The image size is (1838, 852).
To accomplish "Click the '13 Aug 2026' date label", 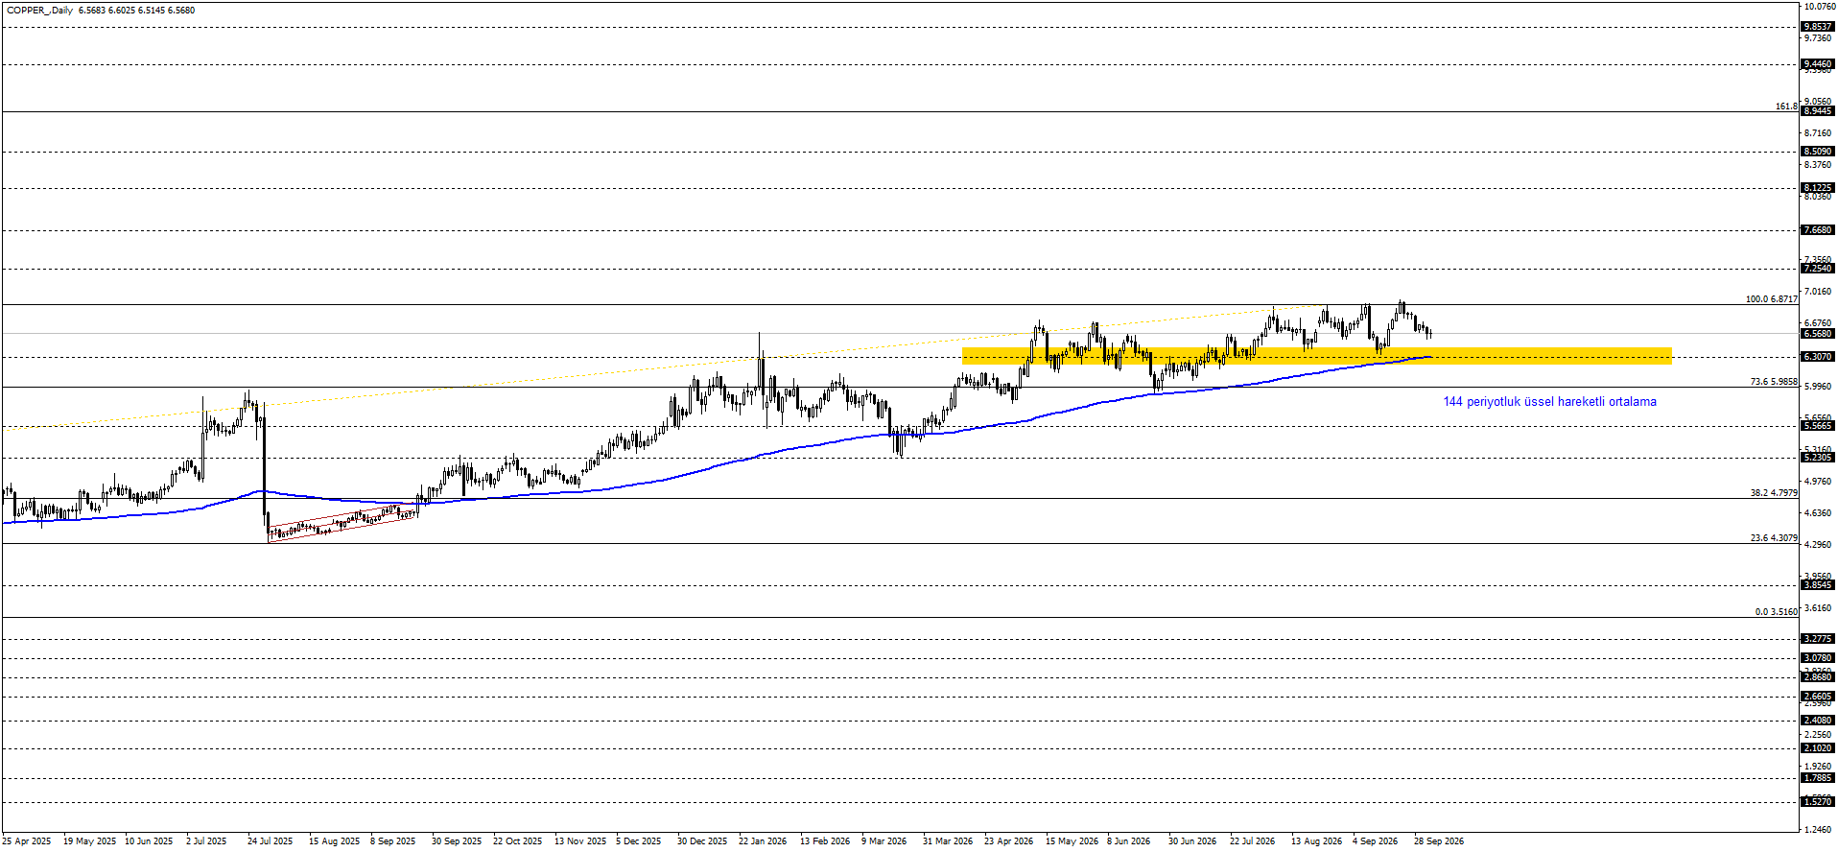I will click(1316, 841).
